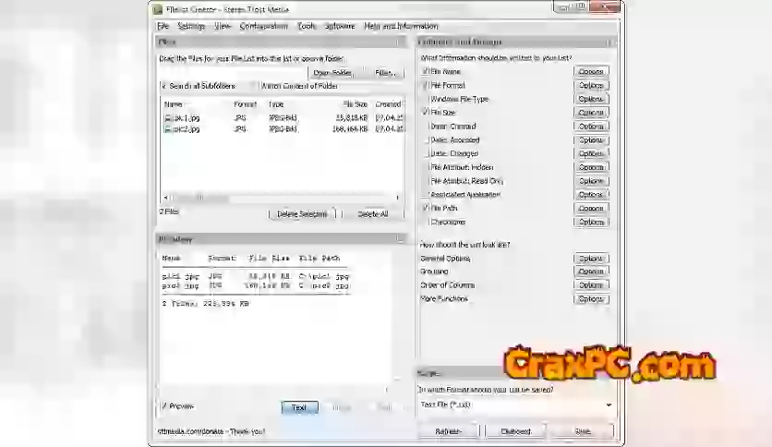Click the pic1.jpg file icon
Screen dimensions: 772x447
coord(168,118)
